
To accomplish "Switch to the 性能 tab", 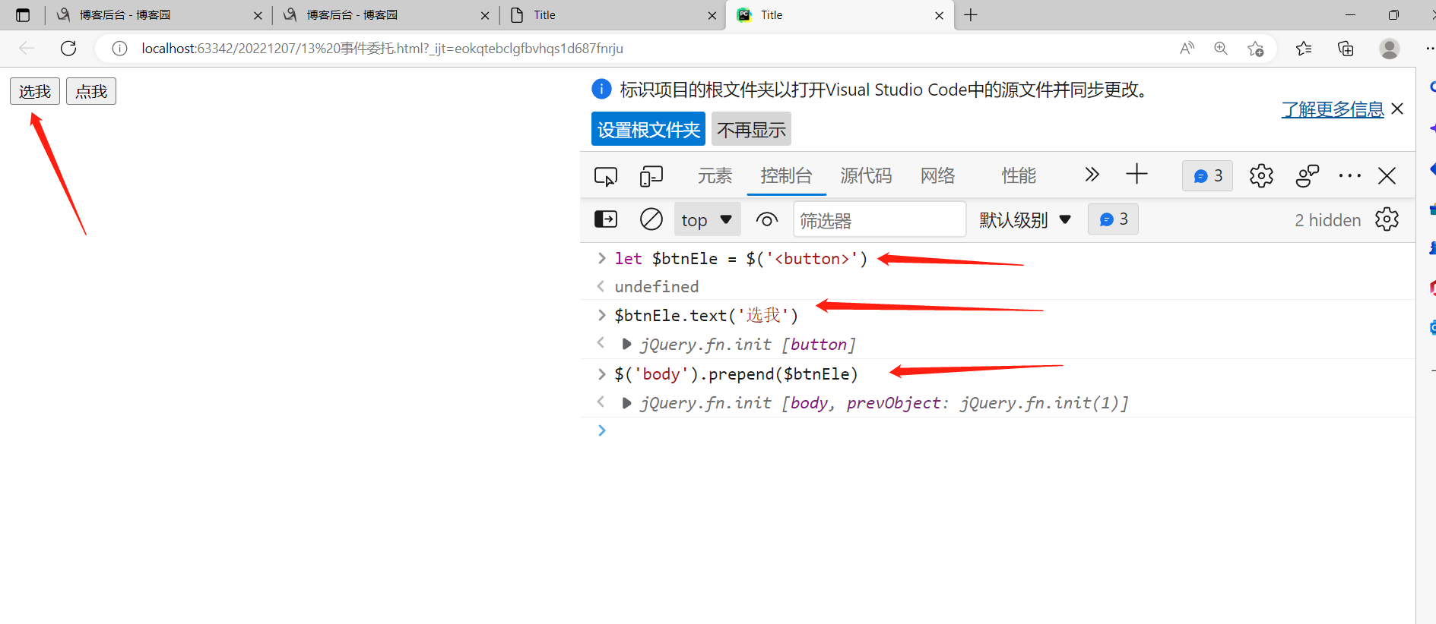I will [1019, 176].
